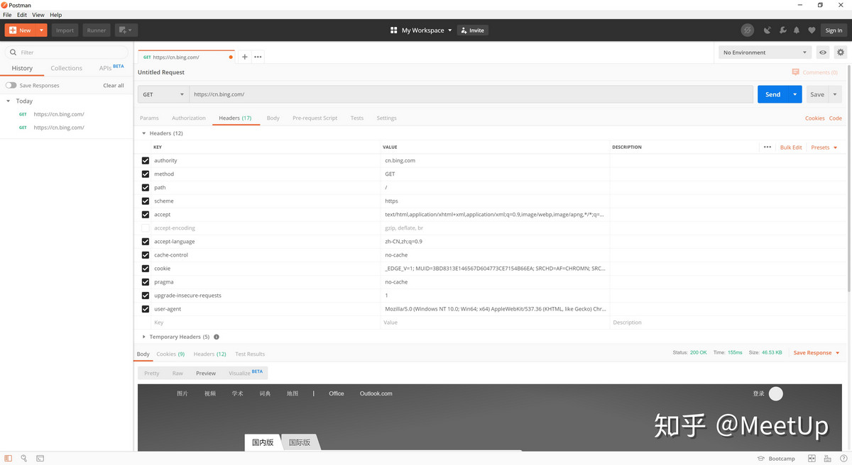Image resolution: width=852 pixels, height=465 pixels.
Task: Click the environment quick look eye icon
Action: [x=822, y=52]
